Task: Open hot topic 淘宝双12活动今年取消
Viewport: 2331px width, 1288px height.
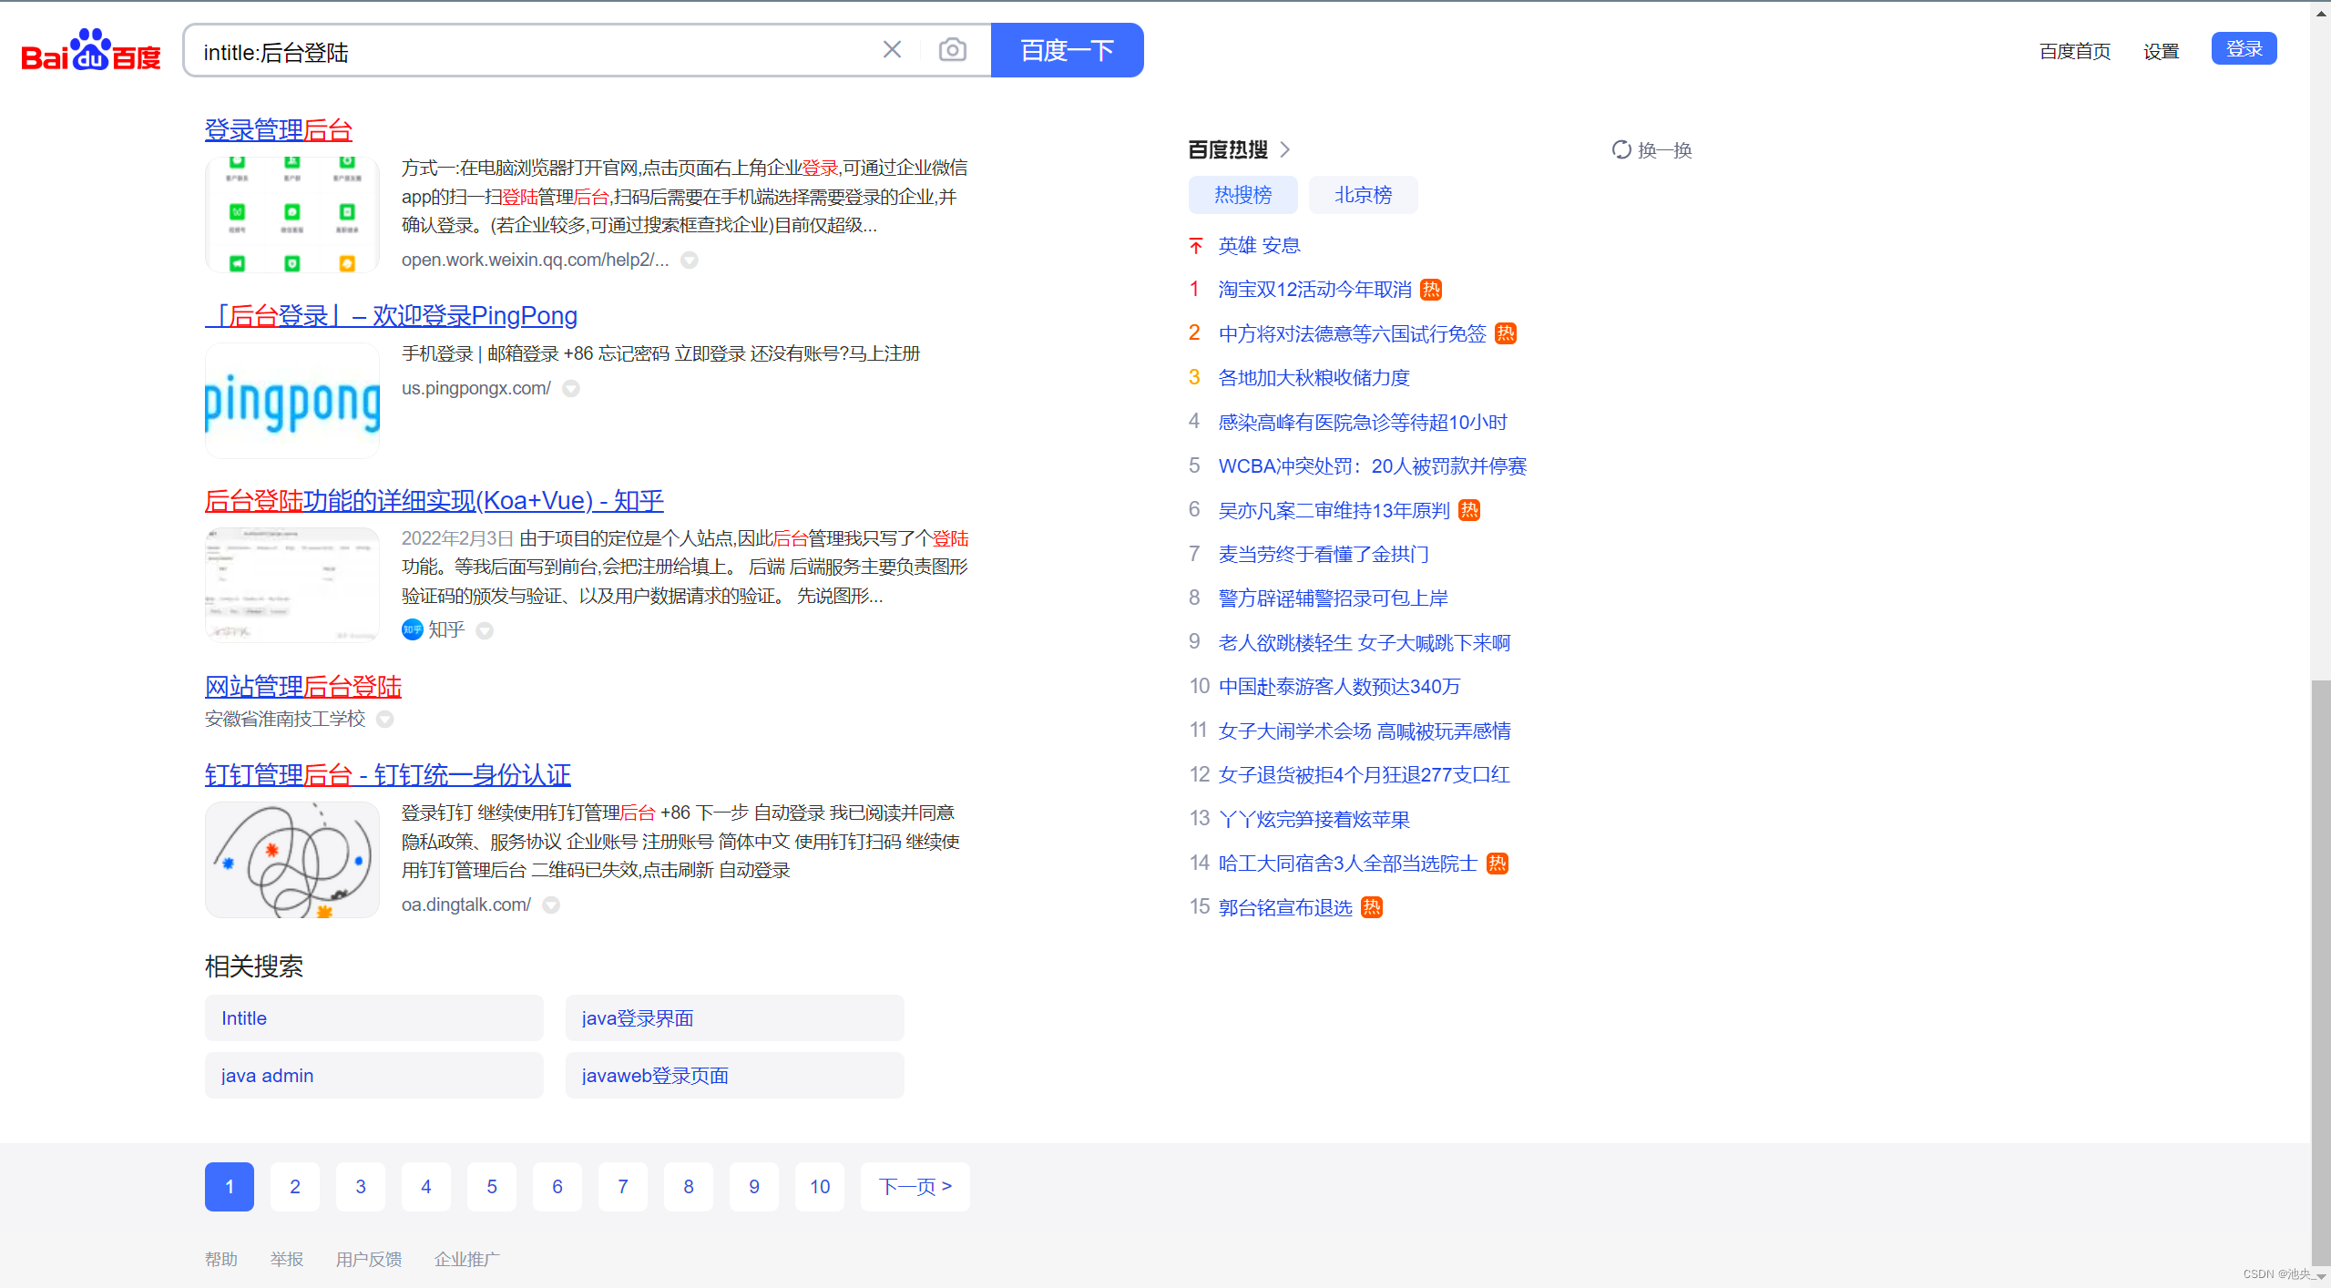Action: coord(1315,290)
